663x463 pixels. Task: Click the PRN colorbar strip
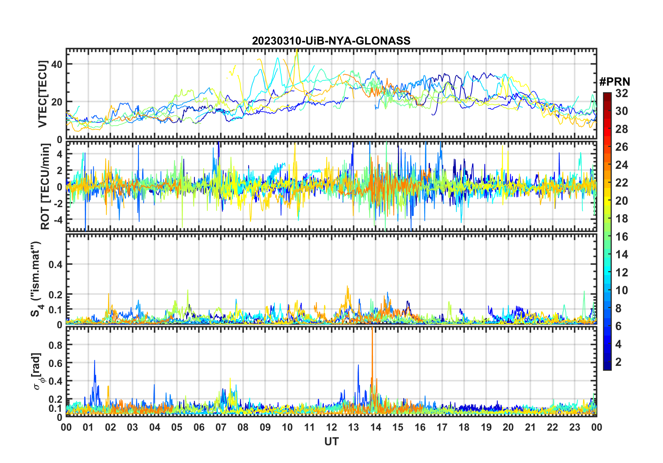[x=607, y=231]
